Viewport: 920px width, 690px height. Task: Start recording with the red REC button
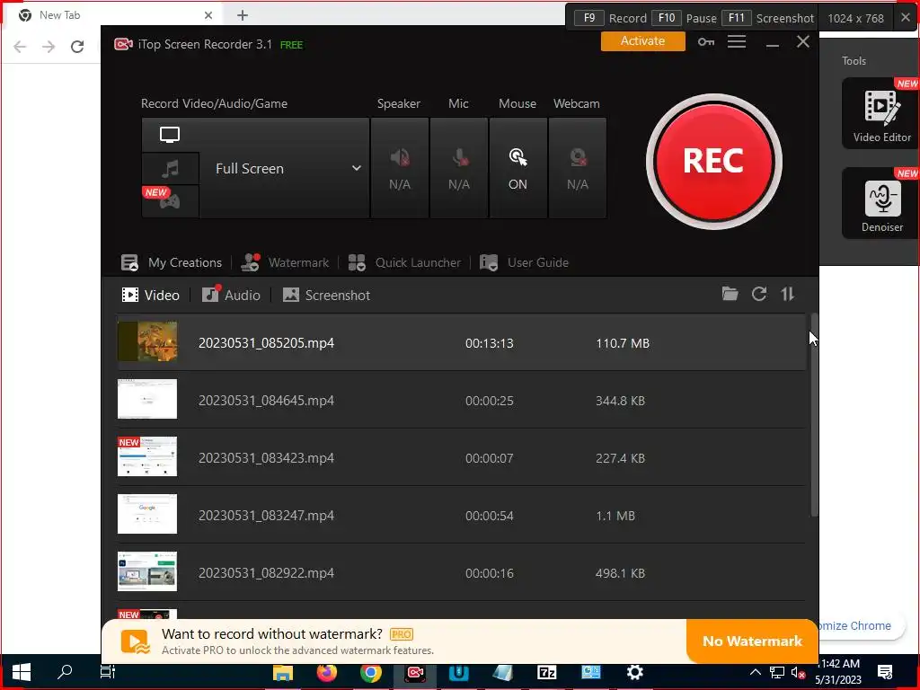[x=713, y=162]
